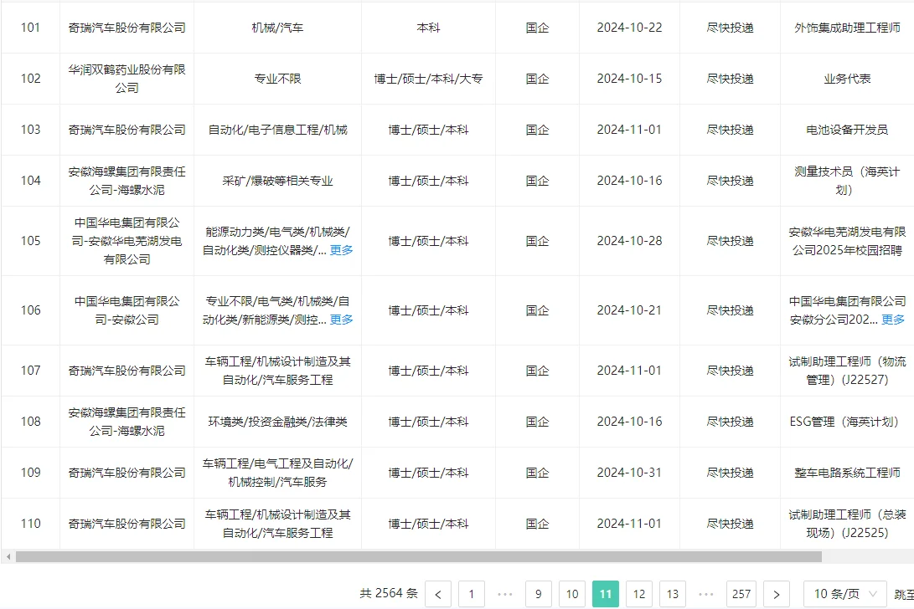Click 尽快投递 in row 101

[730, 28]
